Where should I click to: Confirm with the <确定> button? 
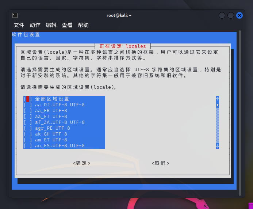(82, 163)
